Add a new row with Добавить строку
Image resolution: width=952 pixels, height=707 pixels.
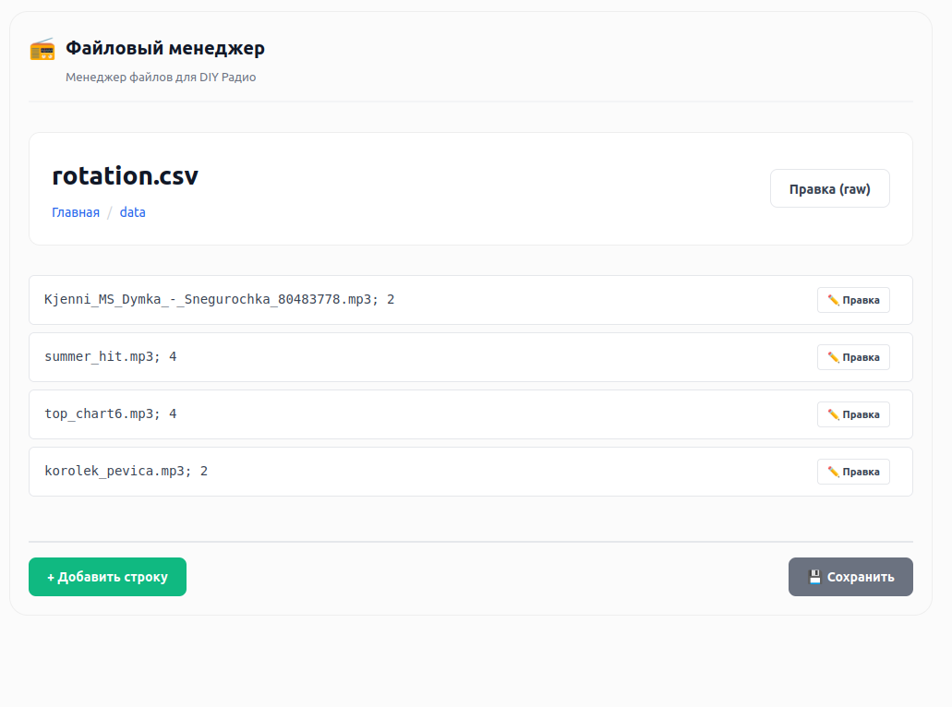point(107,577)
